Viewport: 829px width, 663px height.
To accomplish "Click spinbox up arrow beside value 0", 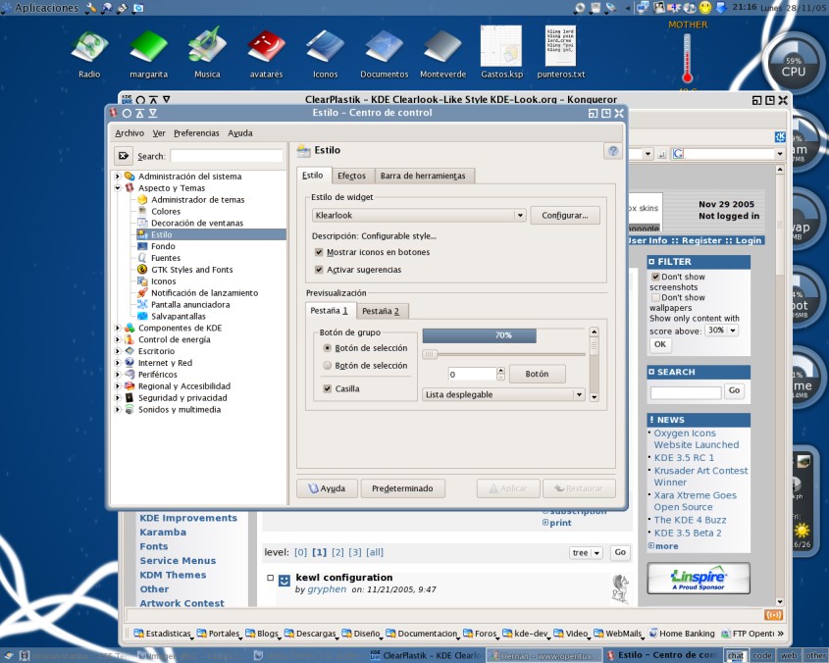I will coord(500,371).
